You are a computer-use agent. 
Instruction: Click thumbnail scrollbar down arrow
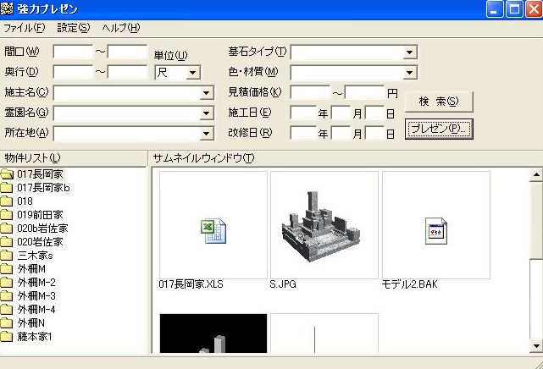536,346
